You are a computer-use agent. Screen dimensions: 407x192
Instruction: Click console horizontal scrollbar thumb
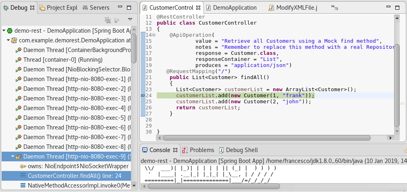click(x=214, y=186)
